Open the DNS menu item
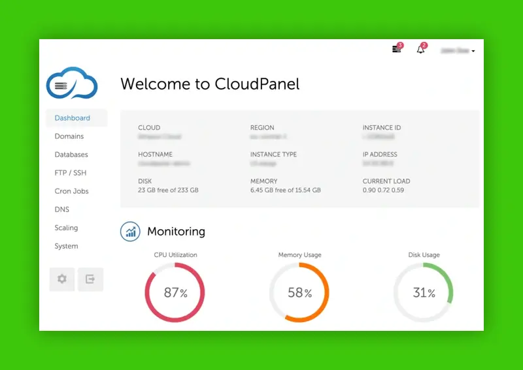The height and width of the screenshot is (370, 523). point(62,209)
